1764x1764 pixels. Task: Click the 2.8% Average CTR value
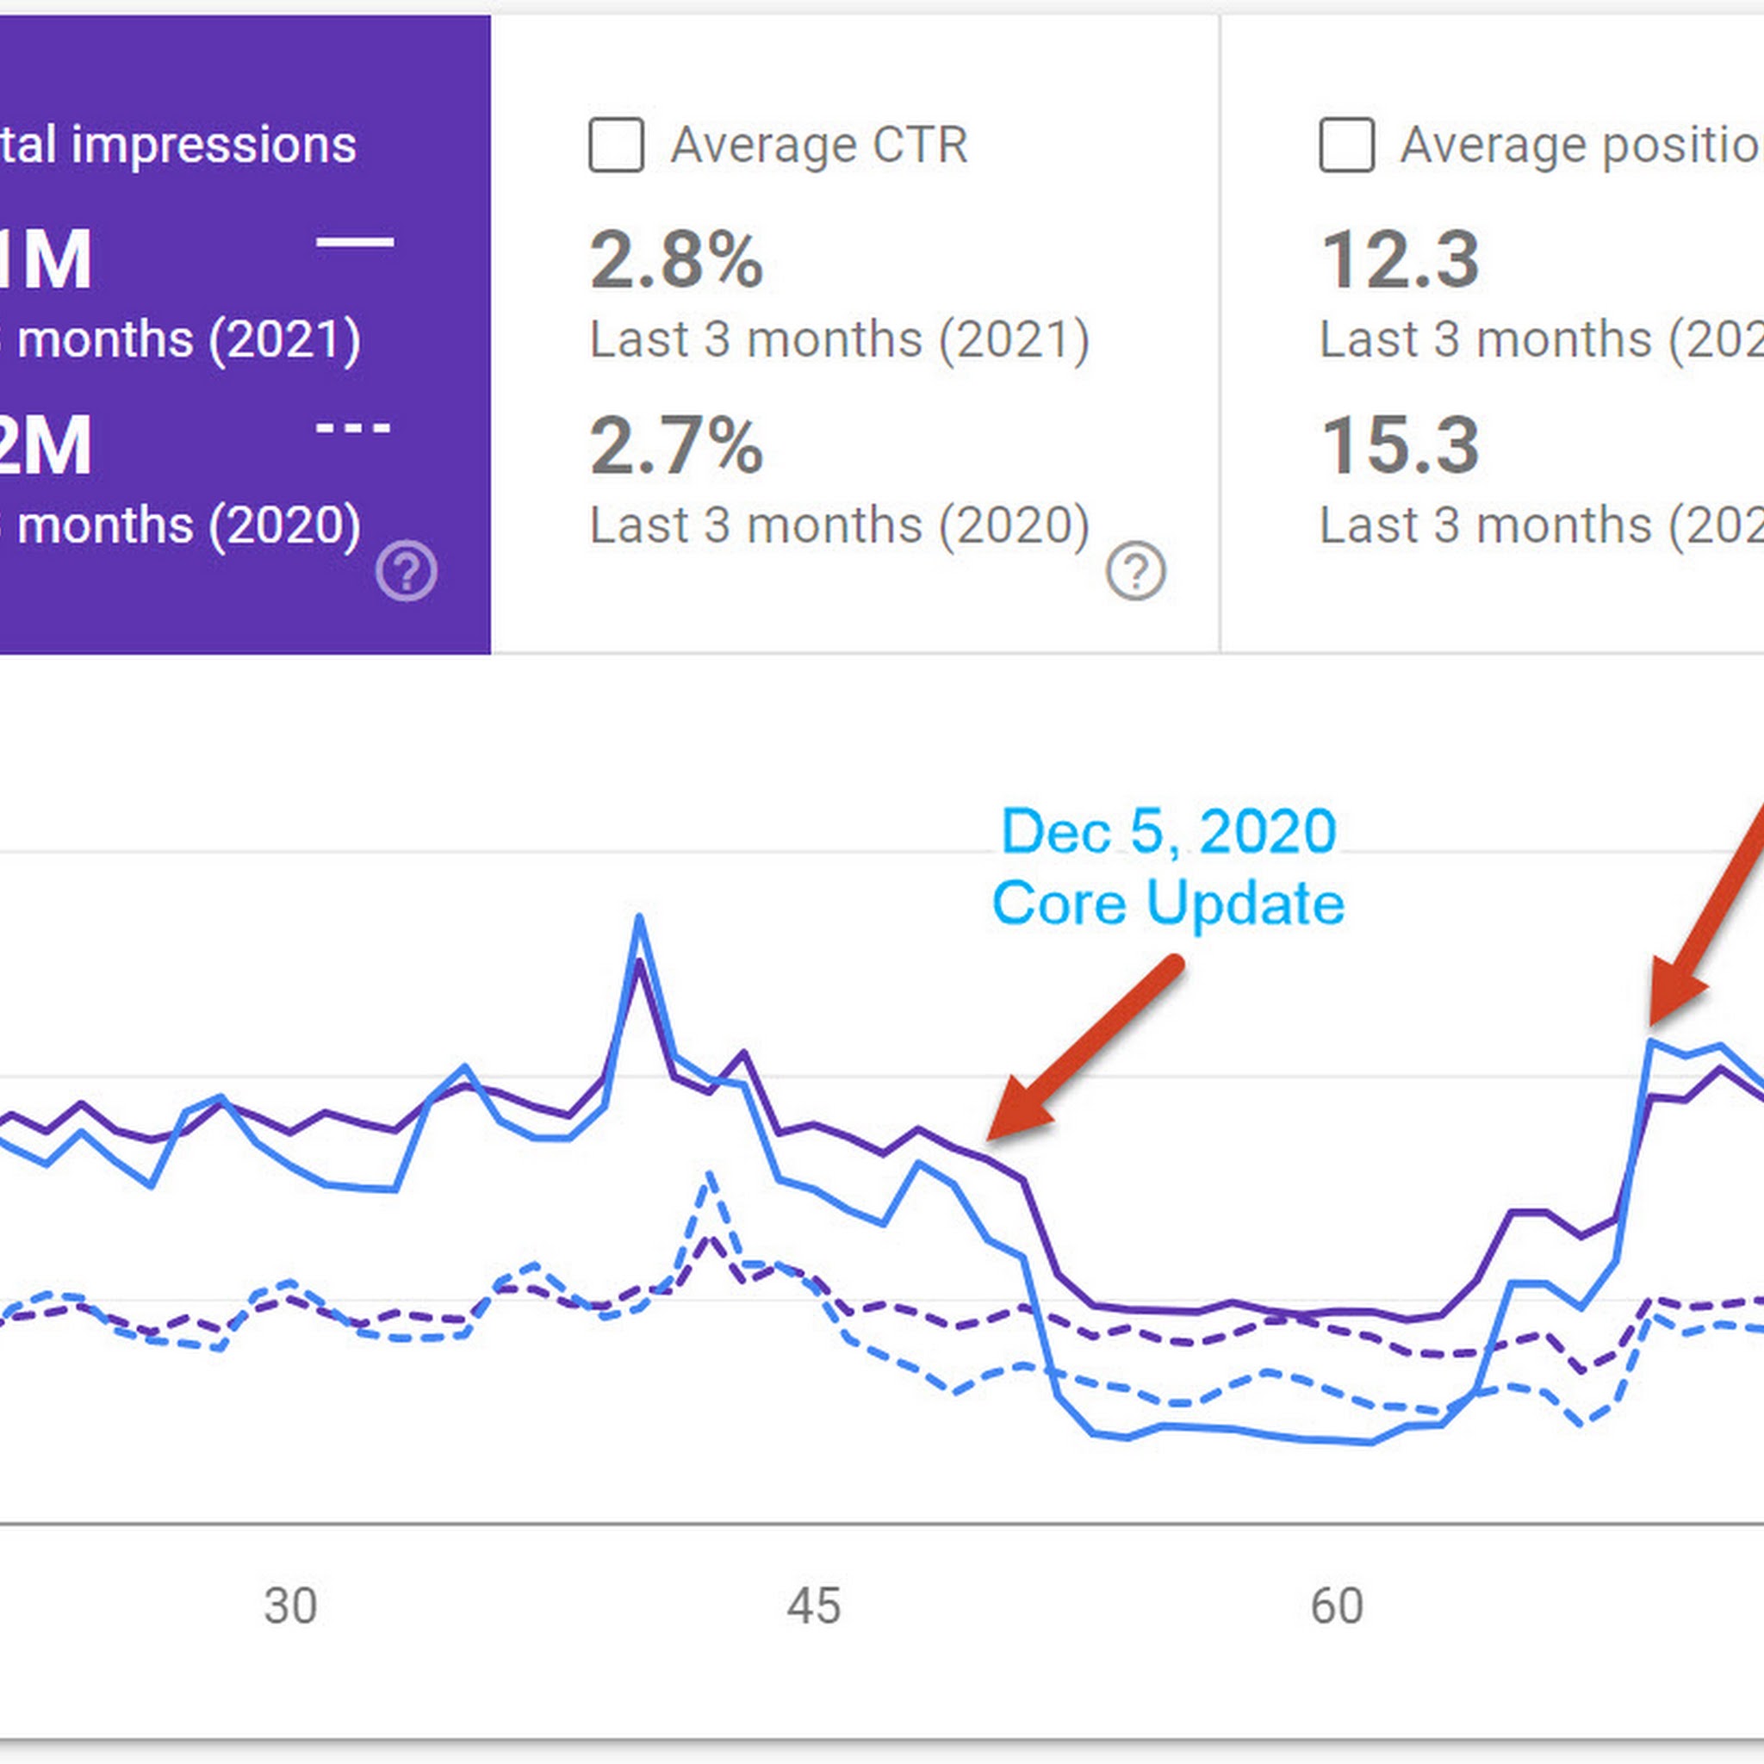[675, 261]
